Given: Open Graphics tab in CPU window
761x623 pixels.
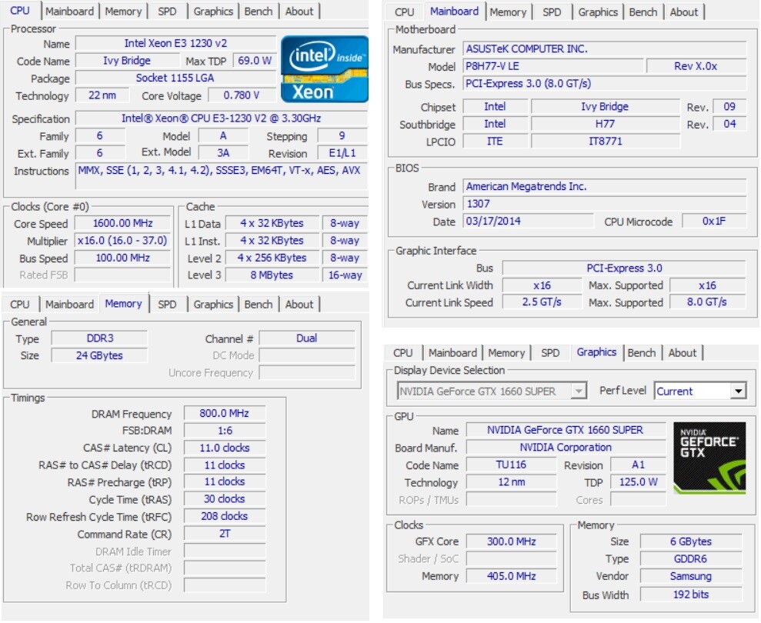Looking at the screenshot, I should point(213,12).
